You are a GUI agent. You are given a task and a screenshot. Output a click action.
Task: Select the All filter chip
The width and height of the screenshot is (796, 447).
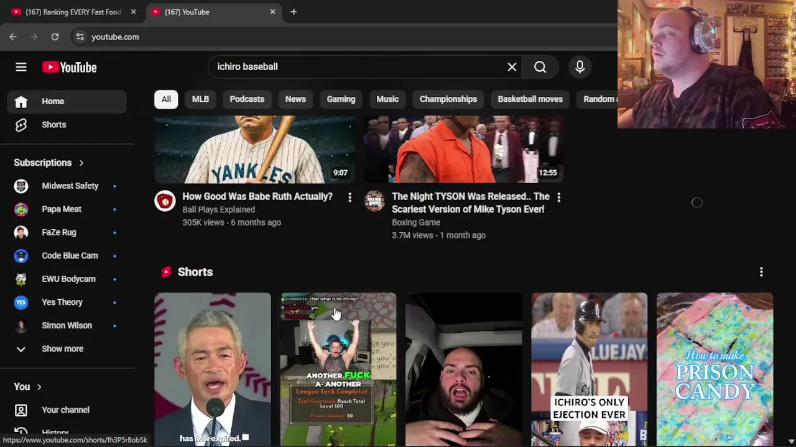166,99
